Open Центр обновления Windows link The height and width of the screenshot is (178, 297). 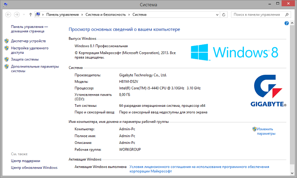tap(34, 168)
